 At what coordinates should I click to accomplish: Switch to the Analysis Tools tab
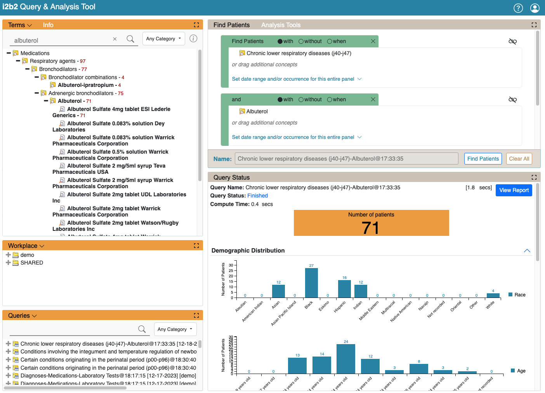[x=281, y=25]
